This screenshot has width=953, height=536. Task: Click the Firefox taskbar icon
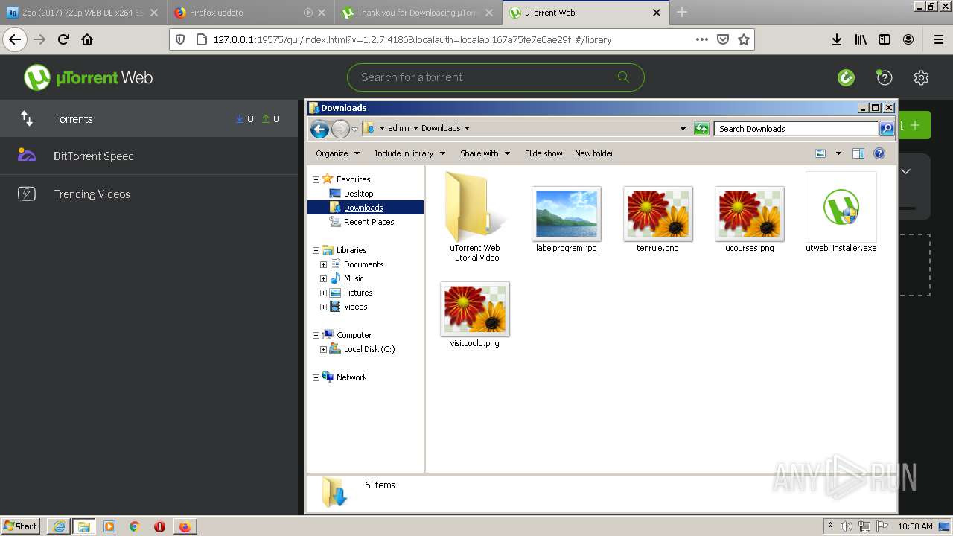point(185,526)
